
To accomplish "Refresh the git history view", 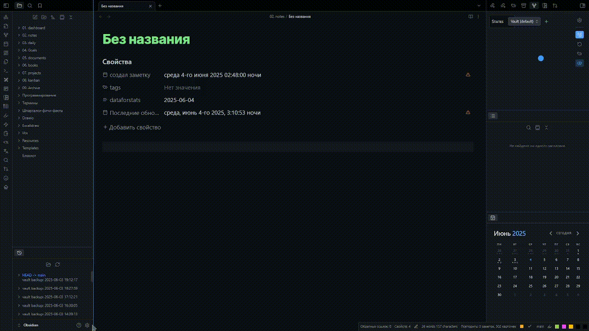I will (x=58, y=264).
